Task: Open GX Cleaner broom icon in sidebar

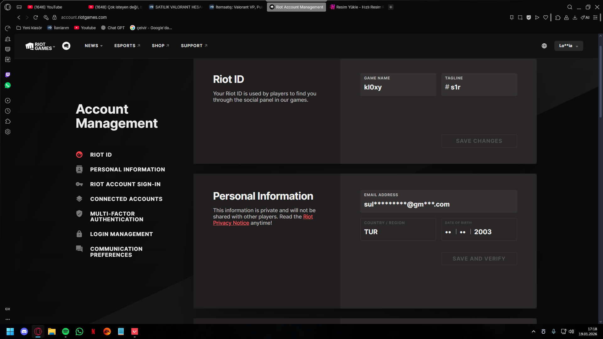Action: [x=8, y=39]
